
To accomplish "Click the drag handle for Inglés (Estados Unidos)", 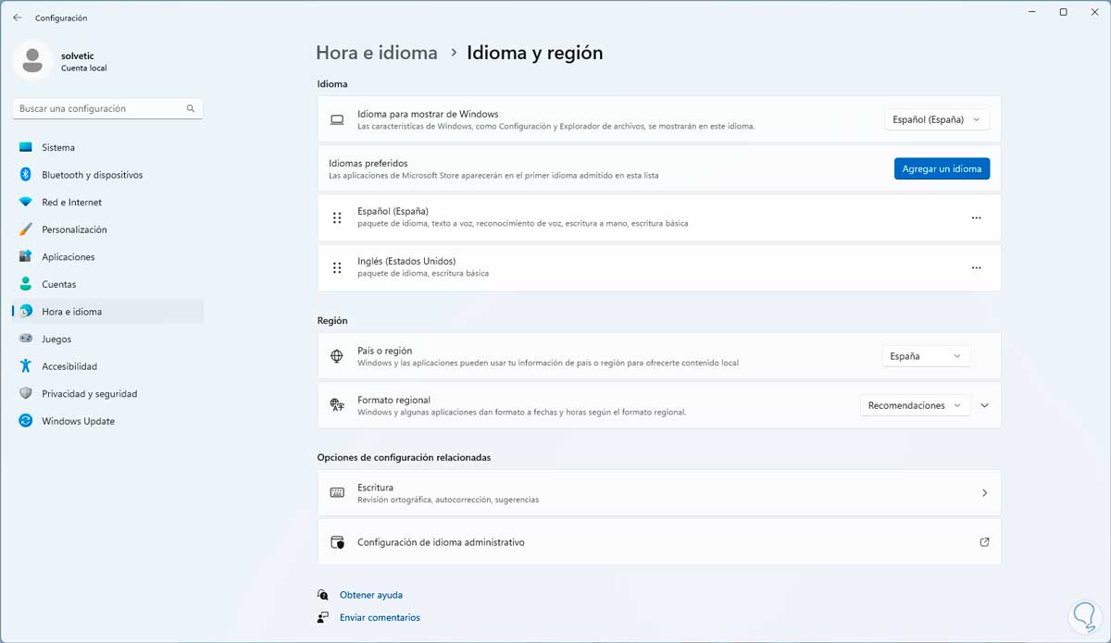I will coord(337,267).
